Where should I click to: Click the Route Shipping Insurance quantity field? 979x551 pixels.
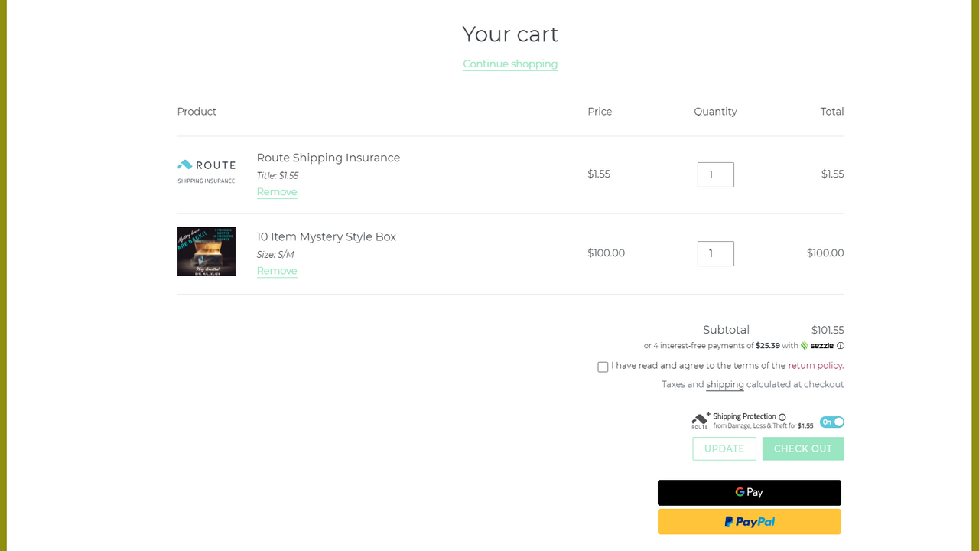(x=716, y=174)
